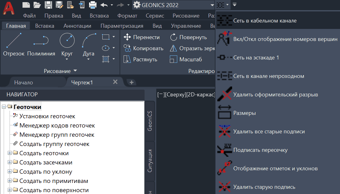Click the Копировать copy tool
Screen dimensions: 340x194
tap(144, 48)
